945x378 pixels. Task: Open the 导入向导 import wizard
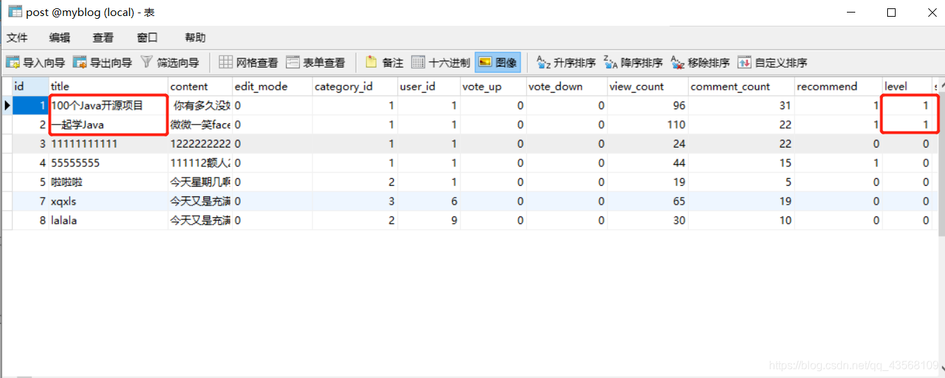(35, 63)
